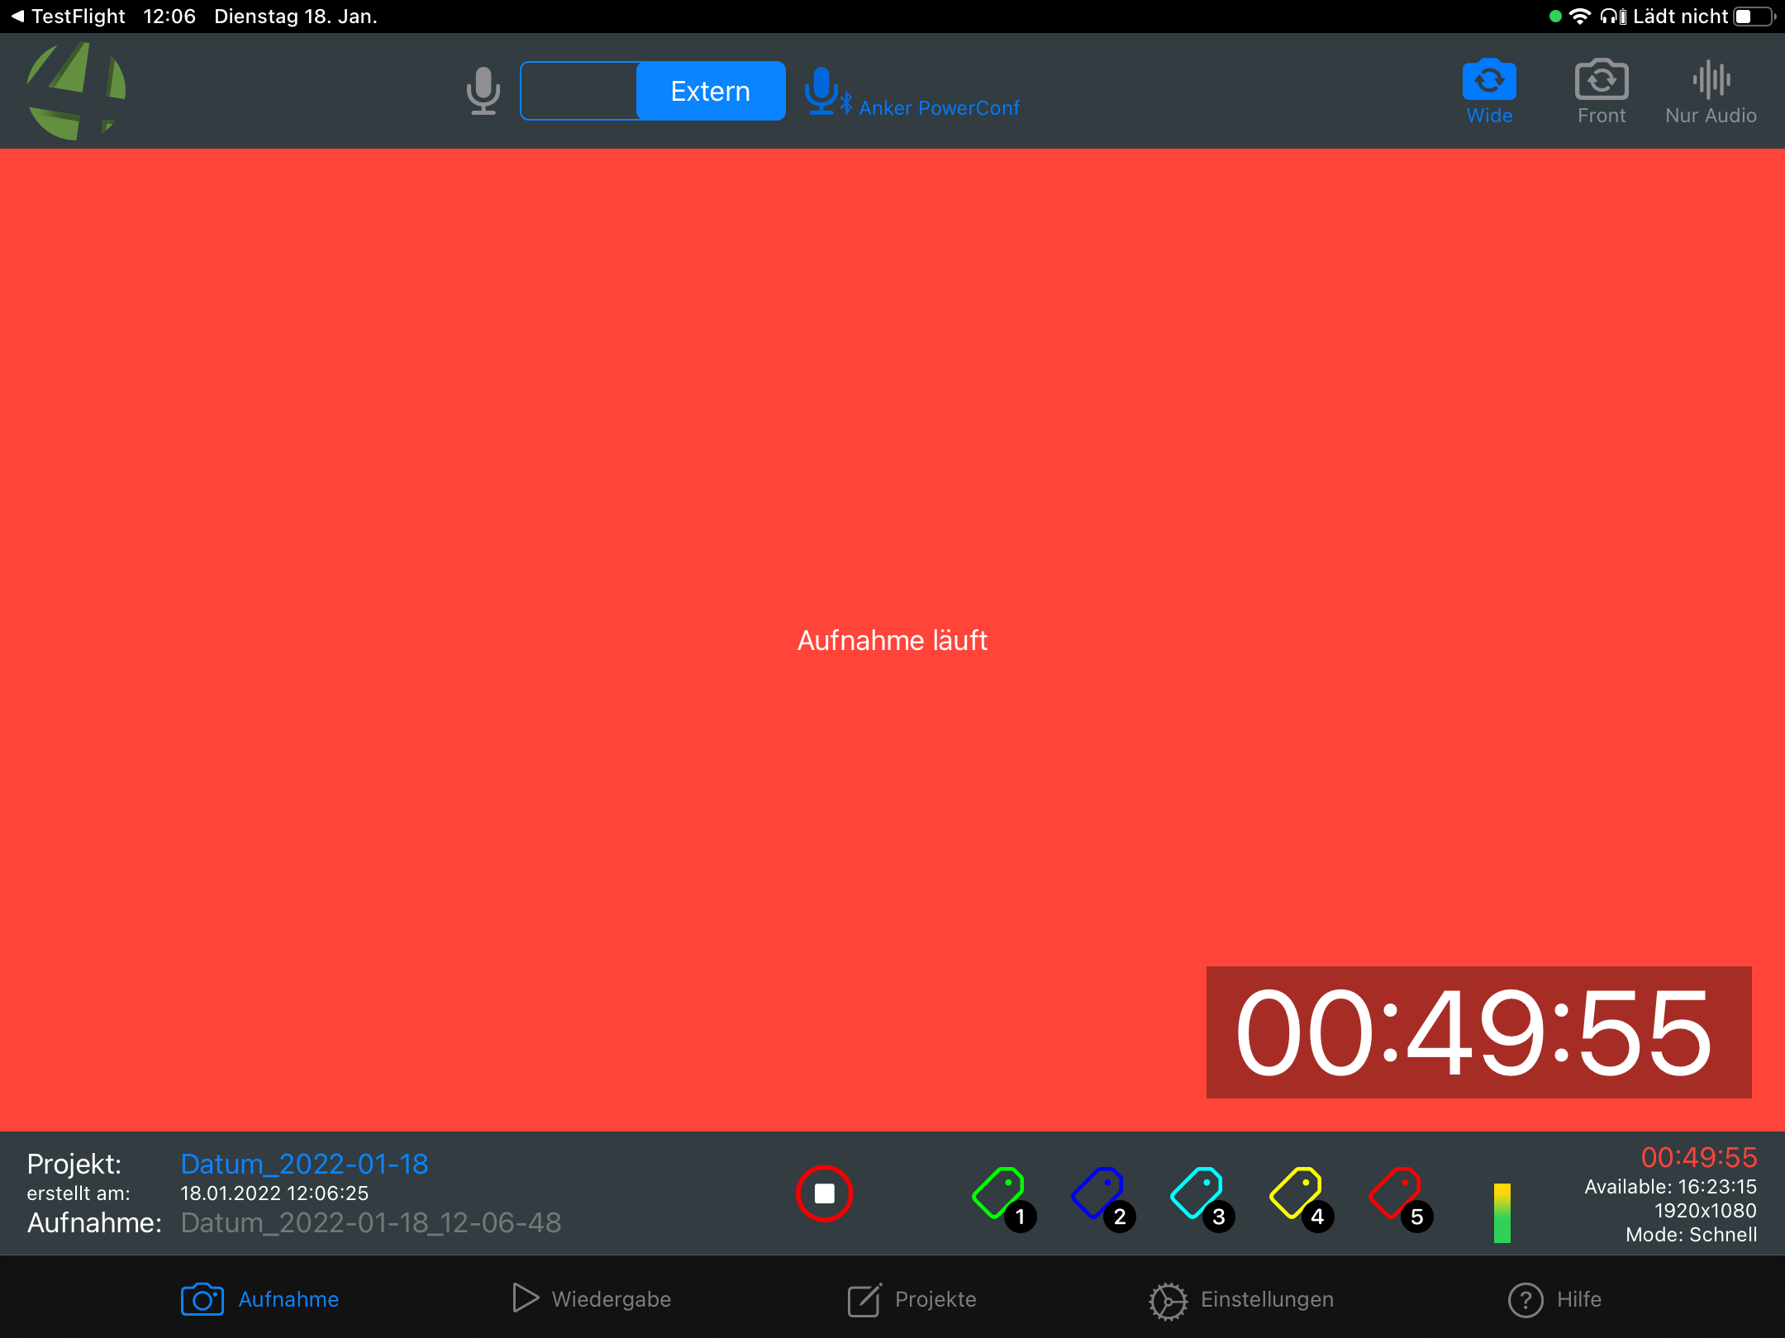This screenshot has height=1338, width=1785.
Task: Open the project Datum_2022-01-18 link
Action: click(x=304, y=1164)
